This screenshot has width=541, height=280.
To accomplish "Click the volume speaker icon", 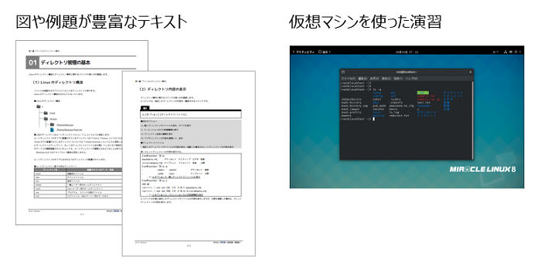I will (511, 52).
